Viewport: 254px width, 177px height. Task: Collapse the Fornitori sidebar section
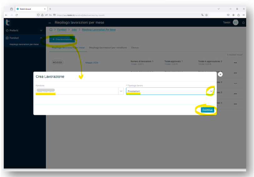41,38
